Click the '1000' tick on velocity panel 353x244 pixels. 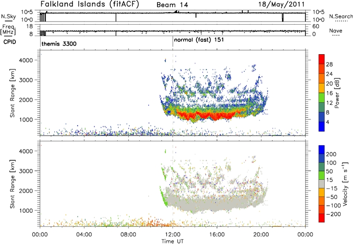coord(26,211)
